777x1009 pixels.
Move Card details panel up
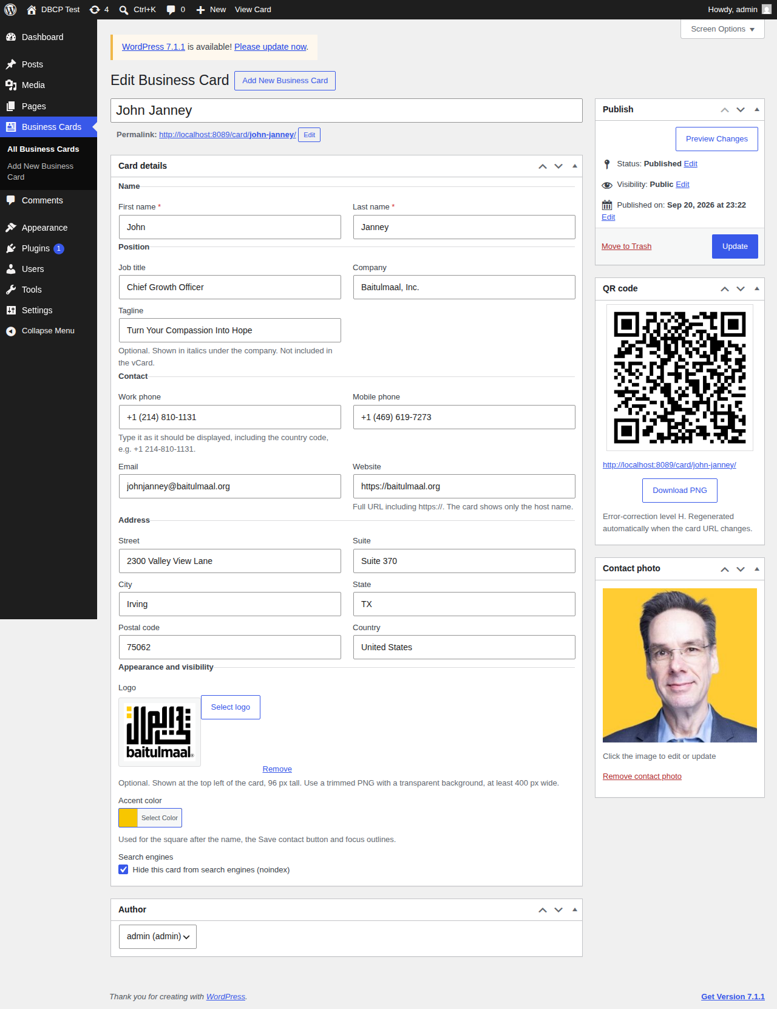(543, 166)
